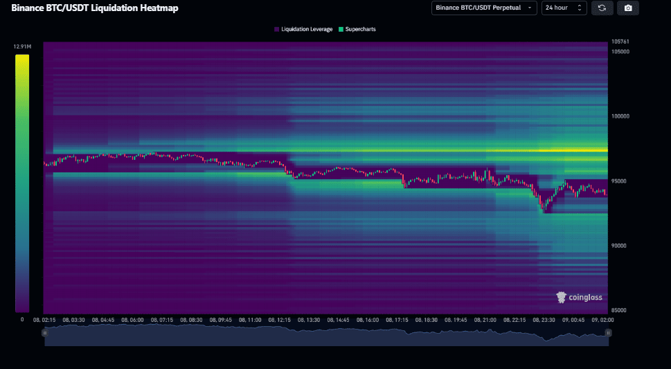Screen dimensions: 671x369
Task: Toggle the Supercharts legend label
Action: pos(360,29)
